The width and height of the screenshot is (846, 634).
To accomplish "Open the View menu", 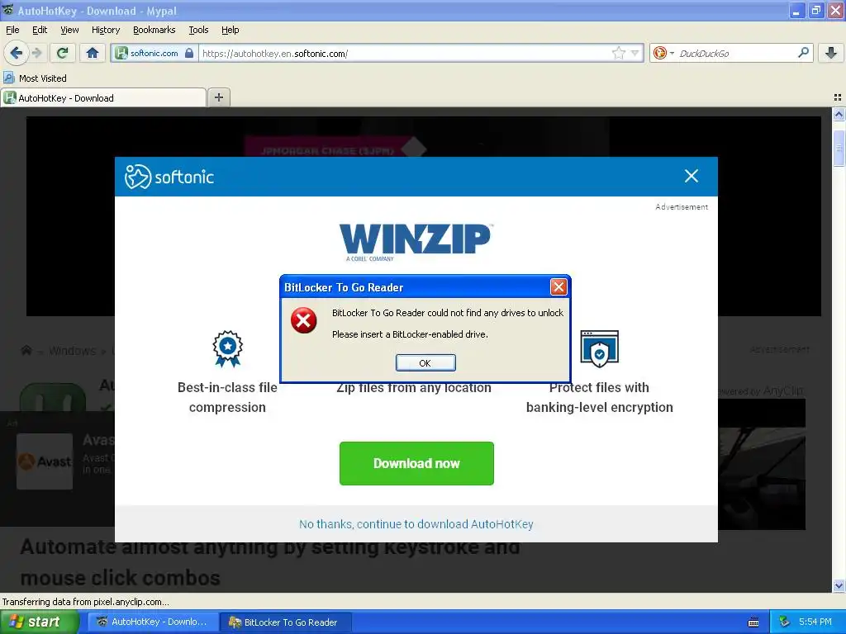I will (69, 30).
